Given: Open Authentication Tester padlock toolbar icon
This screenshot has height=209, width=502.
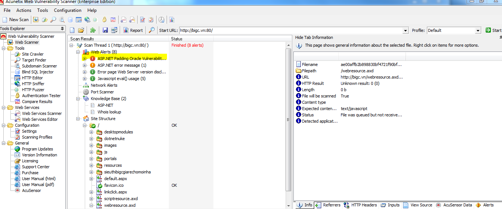Looking at the screenshot, I should 104,20.
